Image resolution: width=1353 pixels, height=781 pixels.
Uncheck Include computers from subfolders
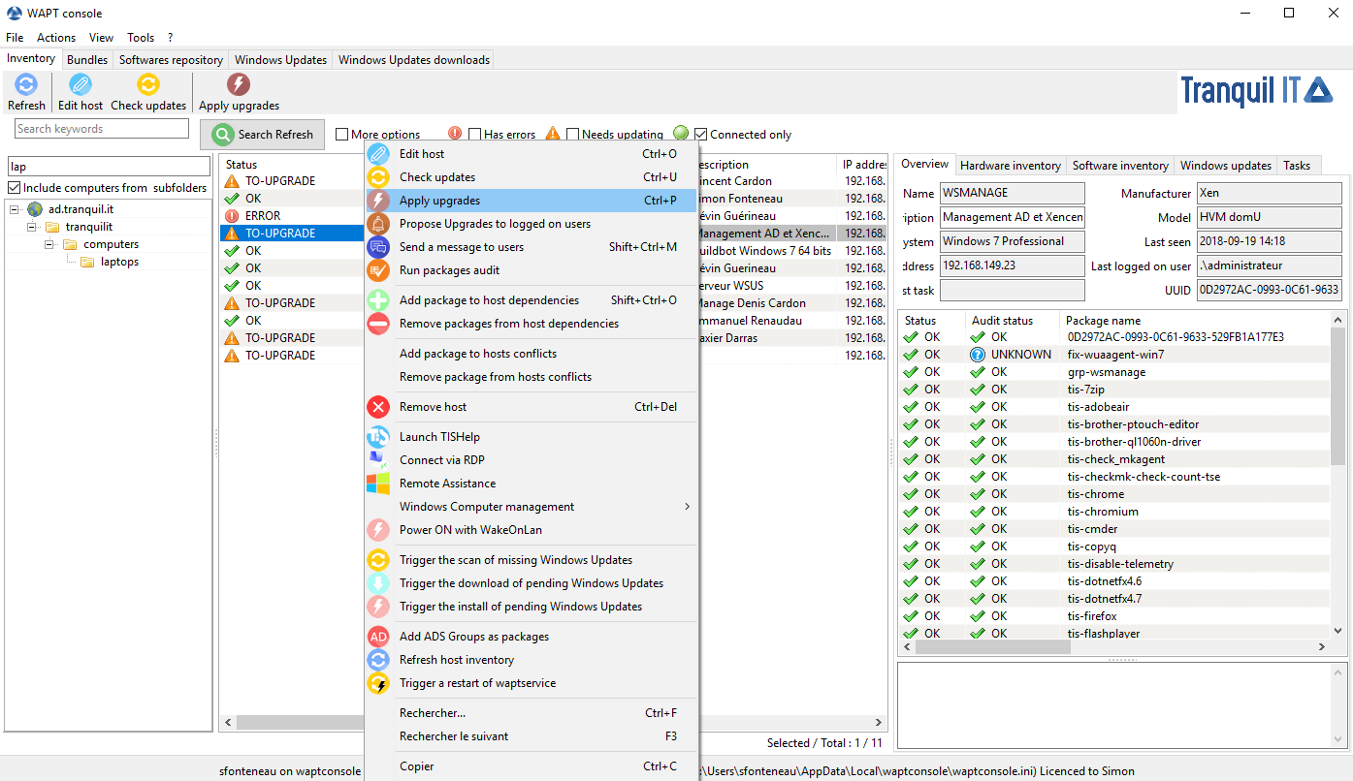point(15,188)
